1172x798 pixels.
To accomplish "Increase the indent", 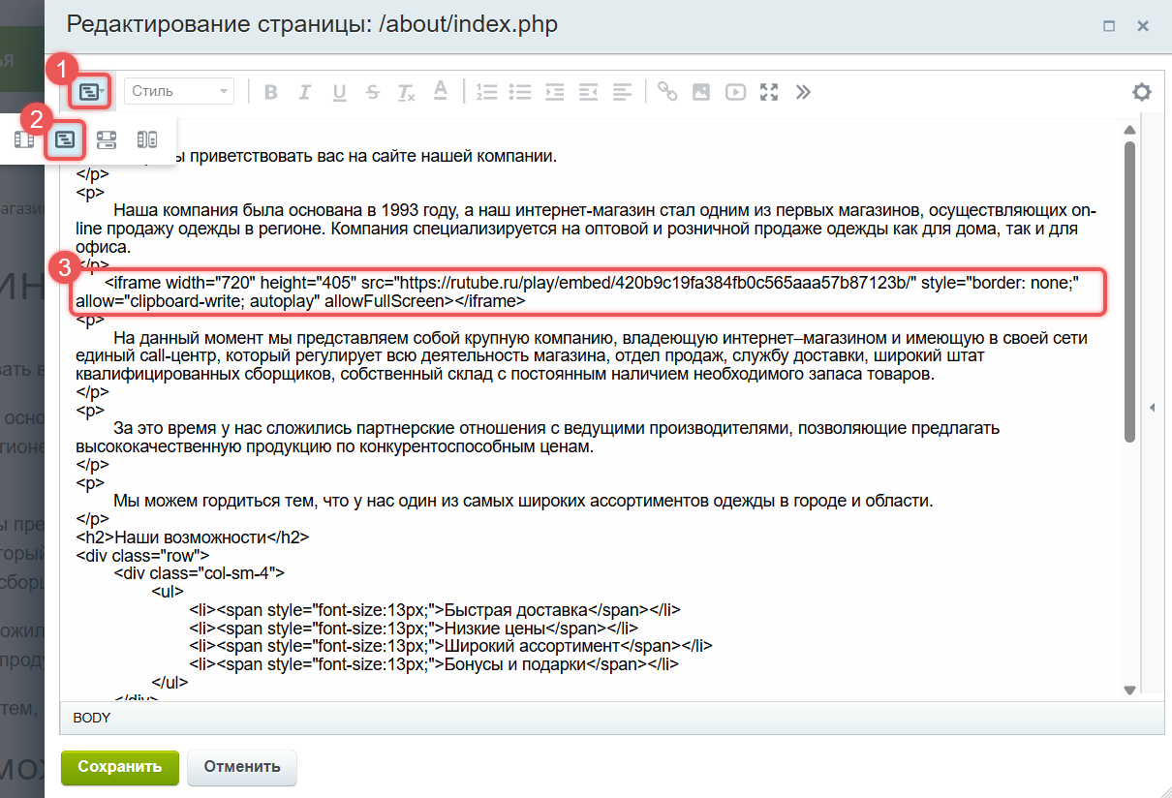I will point(554,92).
